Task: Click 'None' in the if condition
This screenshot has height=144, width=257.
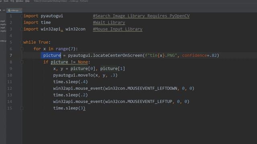Action: pyautogui.click(x=83, y=62)
